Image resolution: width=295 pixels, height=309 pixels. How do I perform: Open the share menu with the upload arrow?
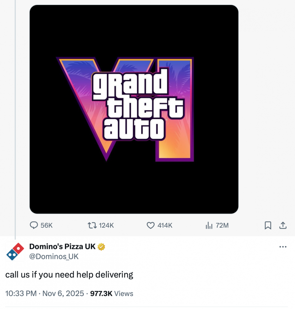pyautogui.click(x=283, y=225)
